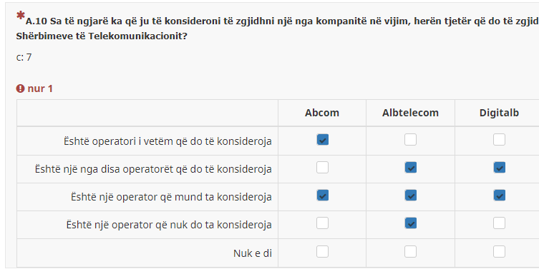The height and width of the screenshot is (269, 539).
Task: Click the red error icon beside 'nur 1'
Action: coord(20,88)
